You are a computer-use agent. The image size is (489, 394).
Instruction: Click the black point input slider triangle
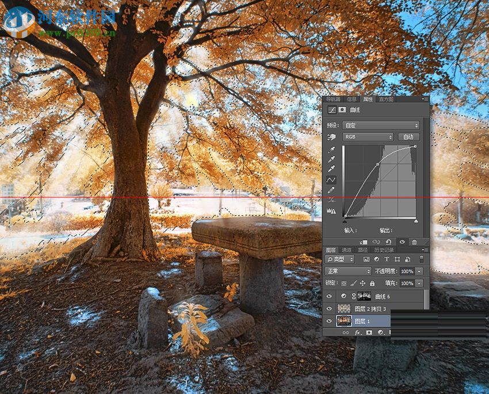click(x=345, y=221)
